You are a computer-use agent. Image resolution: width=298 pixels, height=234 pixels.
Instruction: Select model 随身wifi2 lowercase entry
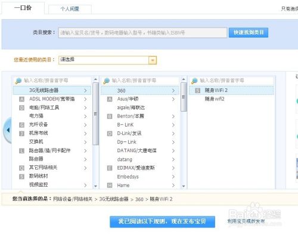(231, 99)
